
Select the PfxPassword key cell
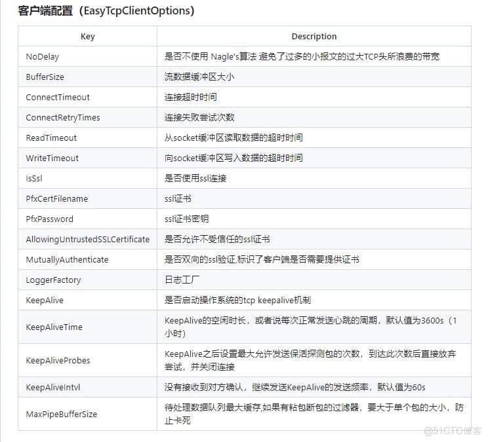[x=87, y=219]
